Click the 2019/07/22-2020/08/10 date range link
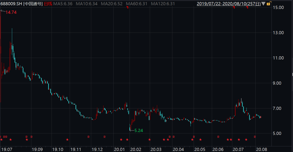 click(x=229, y=4)
